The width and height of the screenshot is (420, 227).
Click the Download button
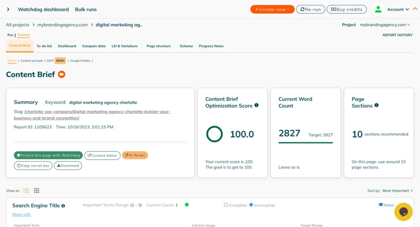(68, 166)
